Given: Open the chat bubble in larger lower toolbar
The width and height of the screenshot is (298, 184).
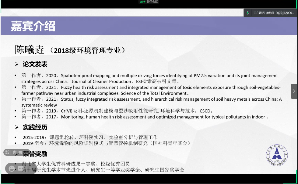Looking at the screenshot, I should 20,168.
